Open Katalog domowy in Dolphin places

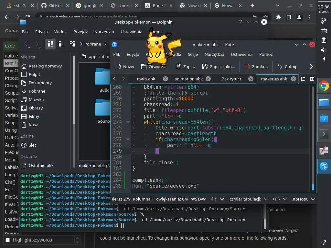[x=41, y=66]
